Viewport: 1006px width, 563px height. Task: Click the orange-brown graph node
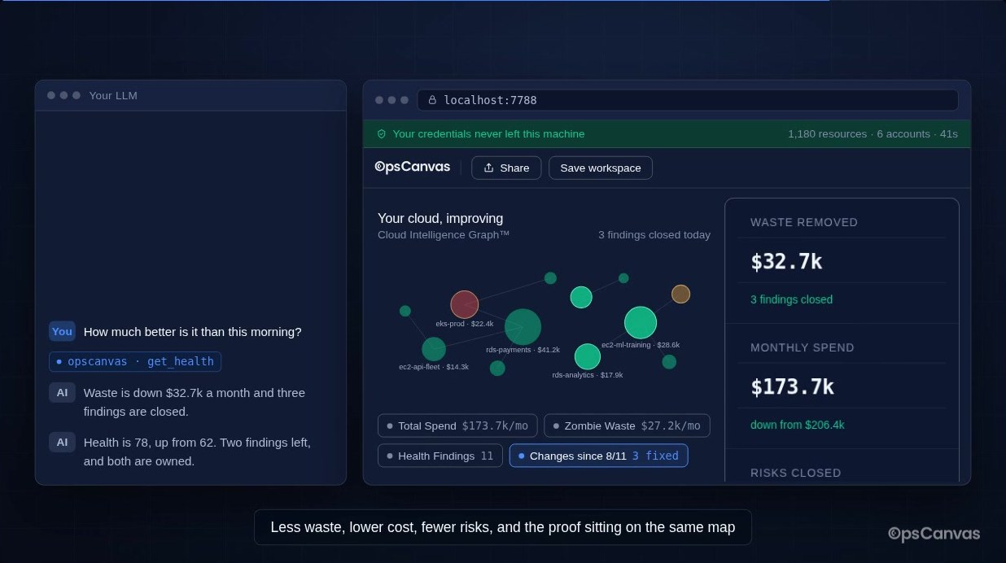point(680,294)
